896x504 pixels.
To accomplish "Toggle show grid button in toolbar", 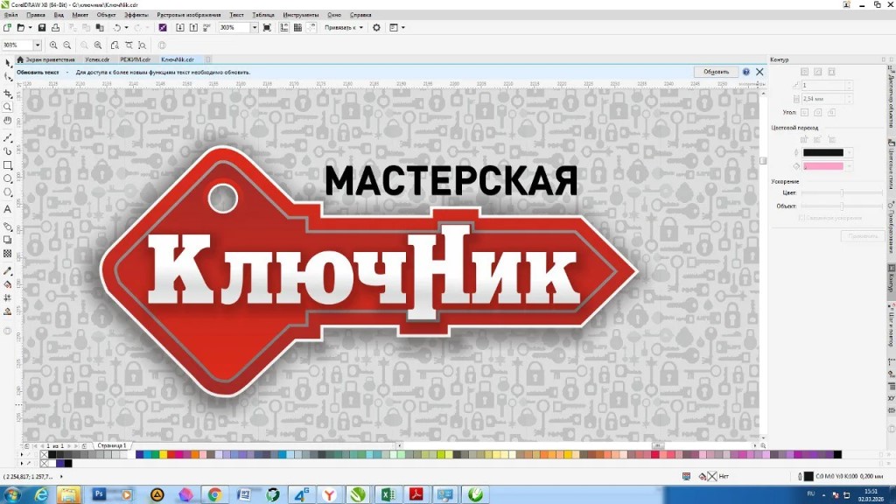I will [298, 28].
